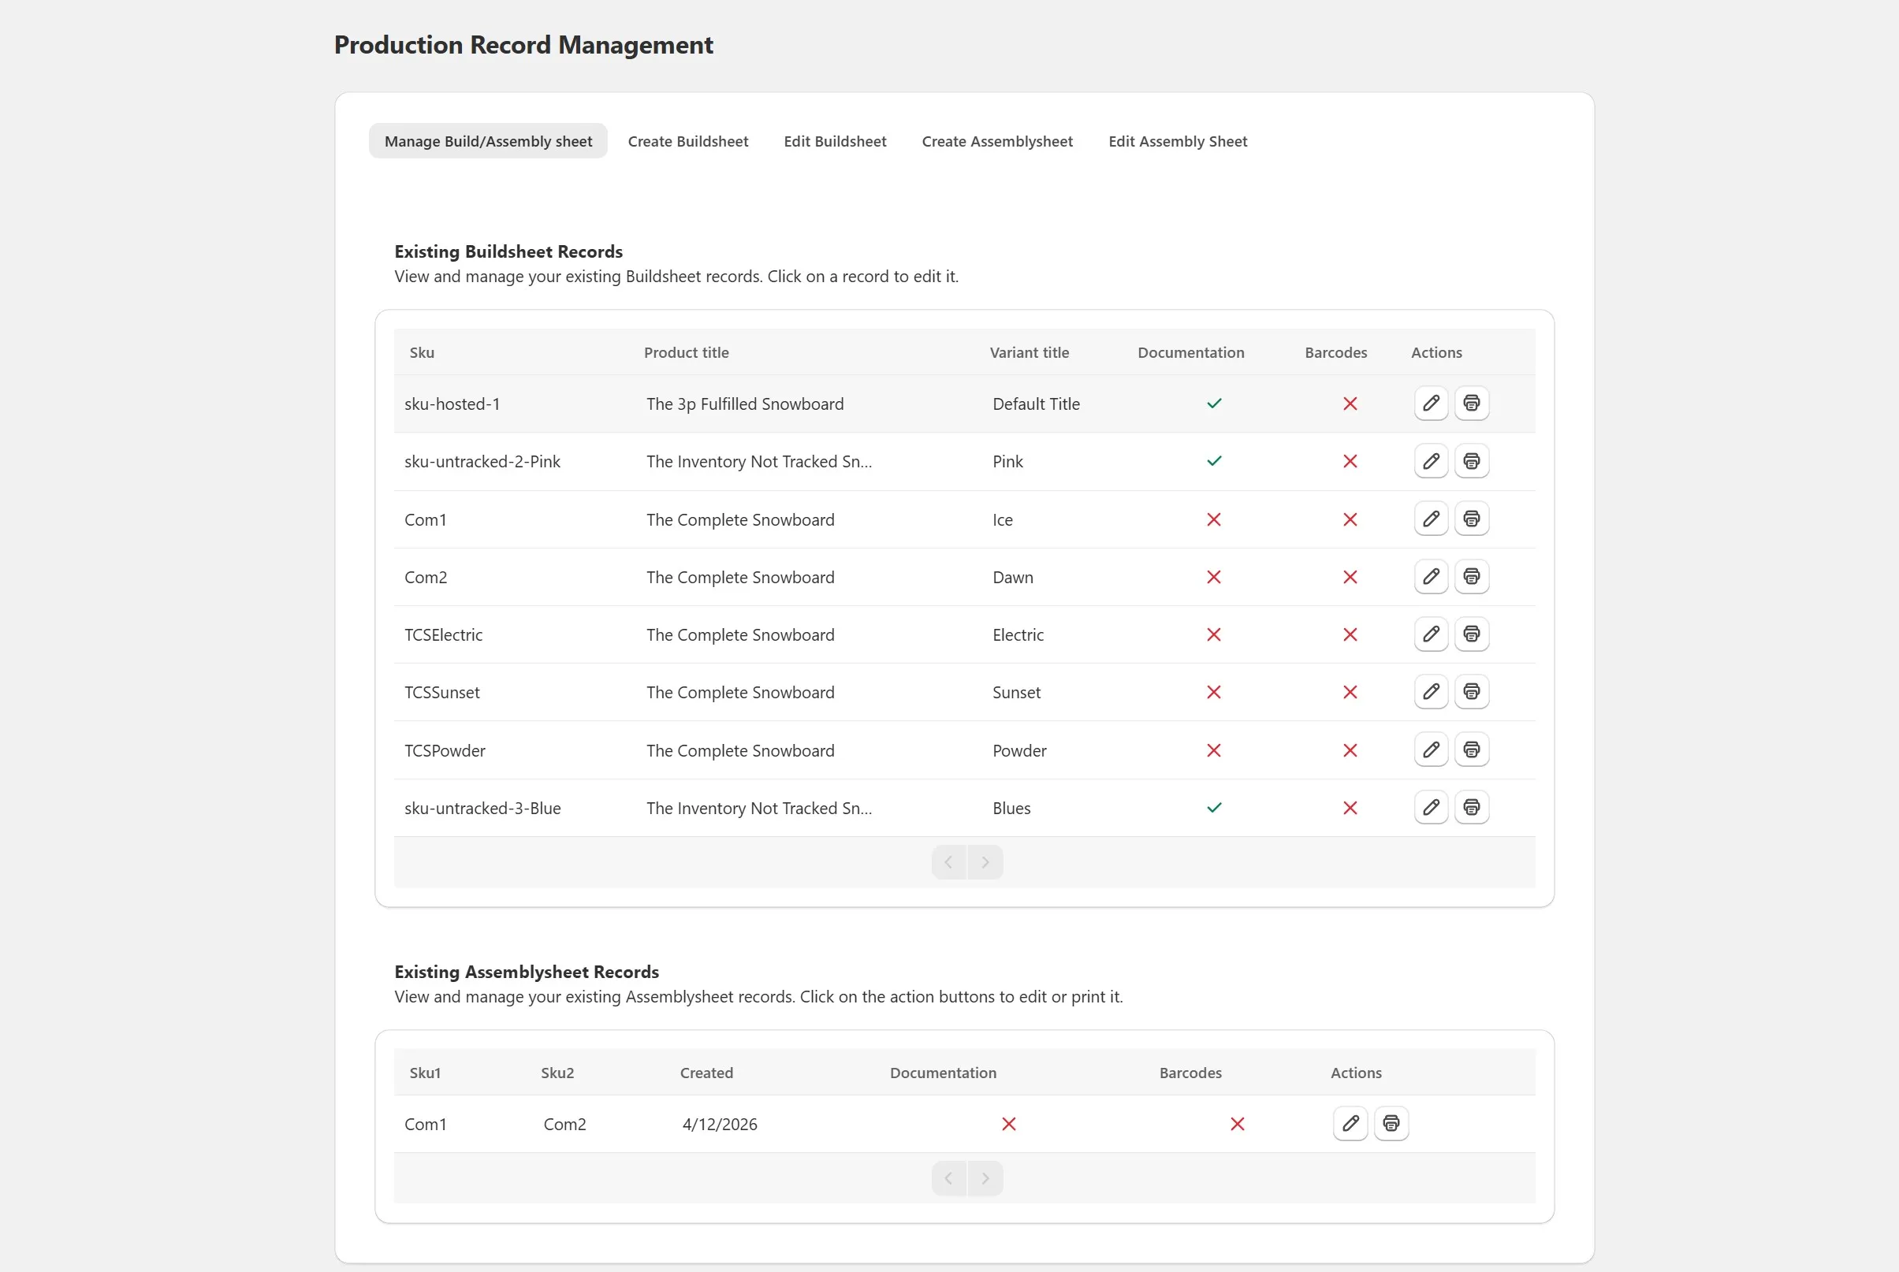Switch to the Edit Buildsheet tab
This screenshot has width=1899, height=1272.
835,141
